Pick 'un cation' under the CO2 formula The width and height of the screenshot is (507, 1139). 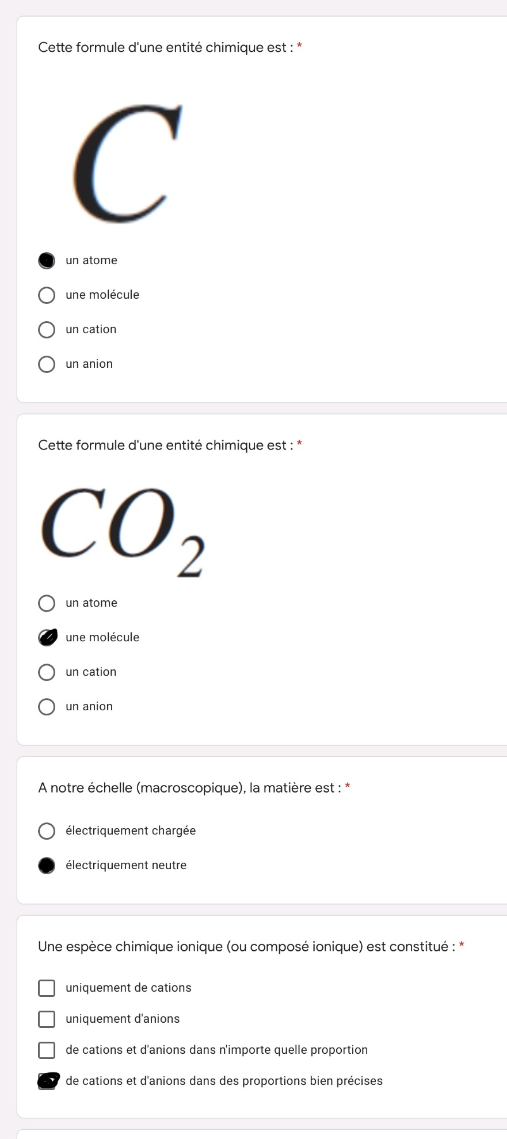click(47, 672)
